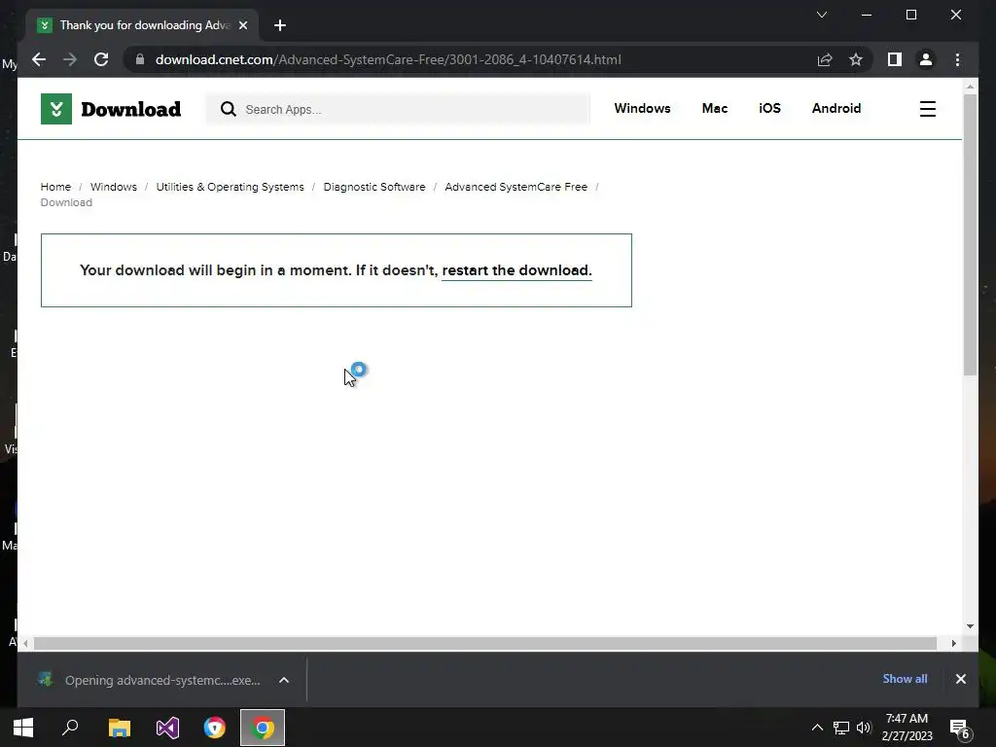Open the notification center
This screenshot has width=996, height=747.
point(959,729)
